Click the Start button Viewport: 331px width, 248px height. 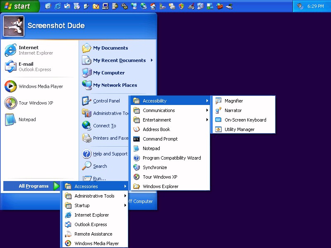tap(19, 6)
